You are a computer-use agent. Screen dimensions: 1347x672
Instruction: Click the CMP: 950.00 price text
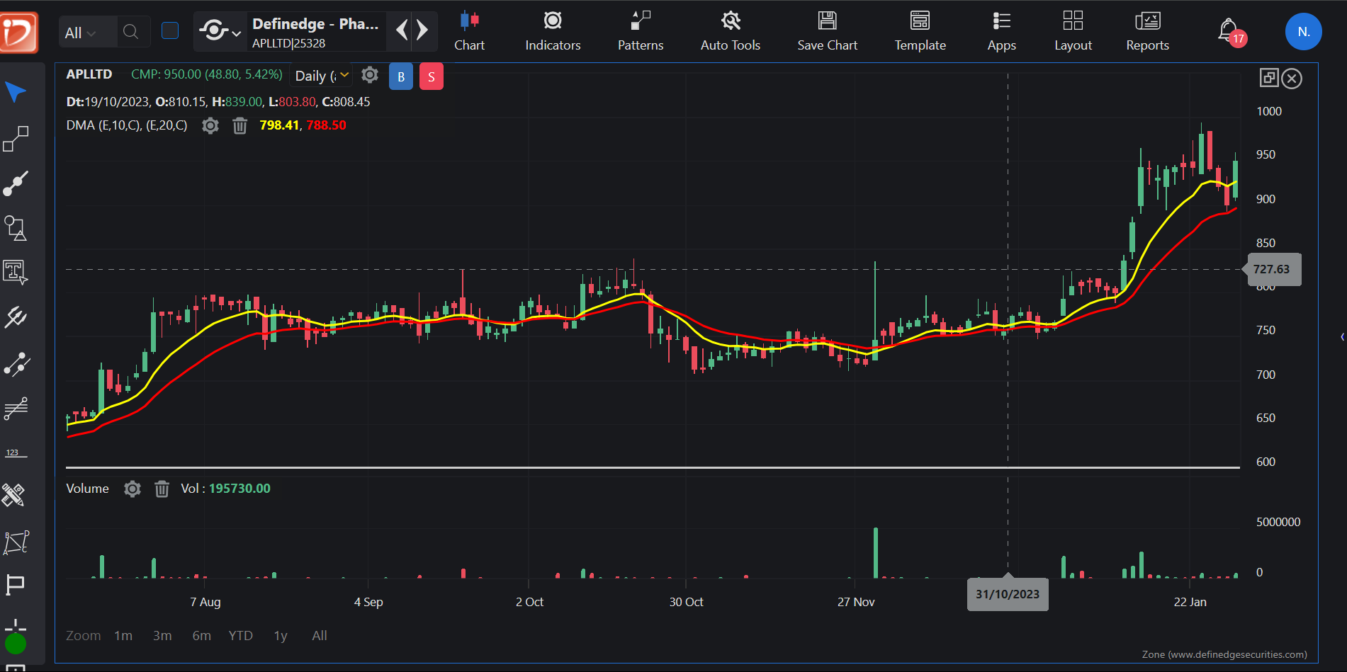[x=207, y=74]
